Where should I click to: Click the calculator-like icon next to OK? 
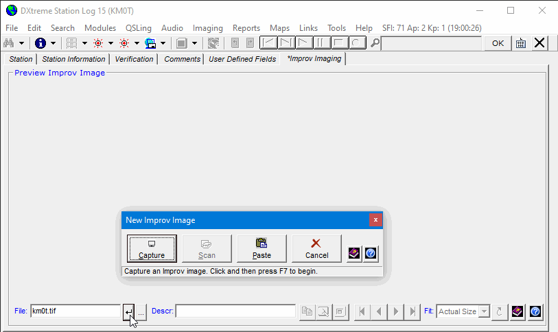521,43
